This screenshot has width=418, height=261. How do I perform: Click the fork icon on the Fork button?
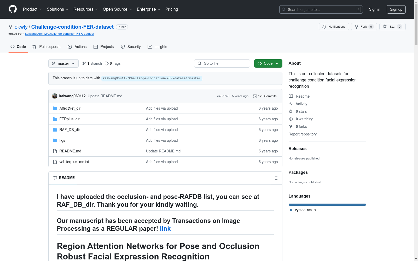point(357,27)
